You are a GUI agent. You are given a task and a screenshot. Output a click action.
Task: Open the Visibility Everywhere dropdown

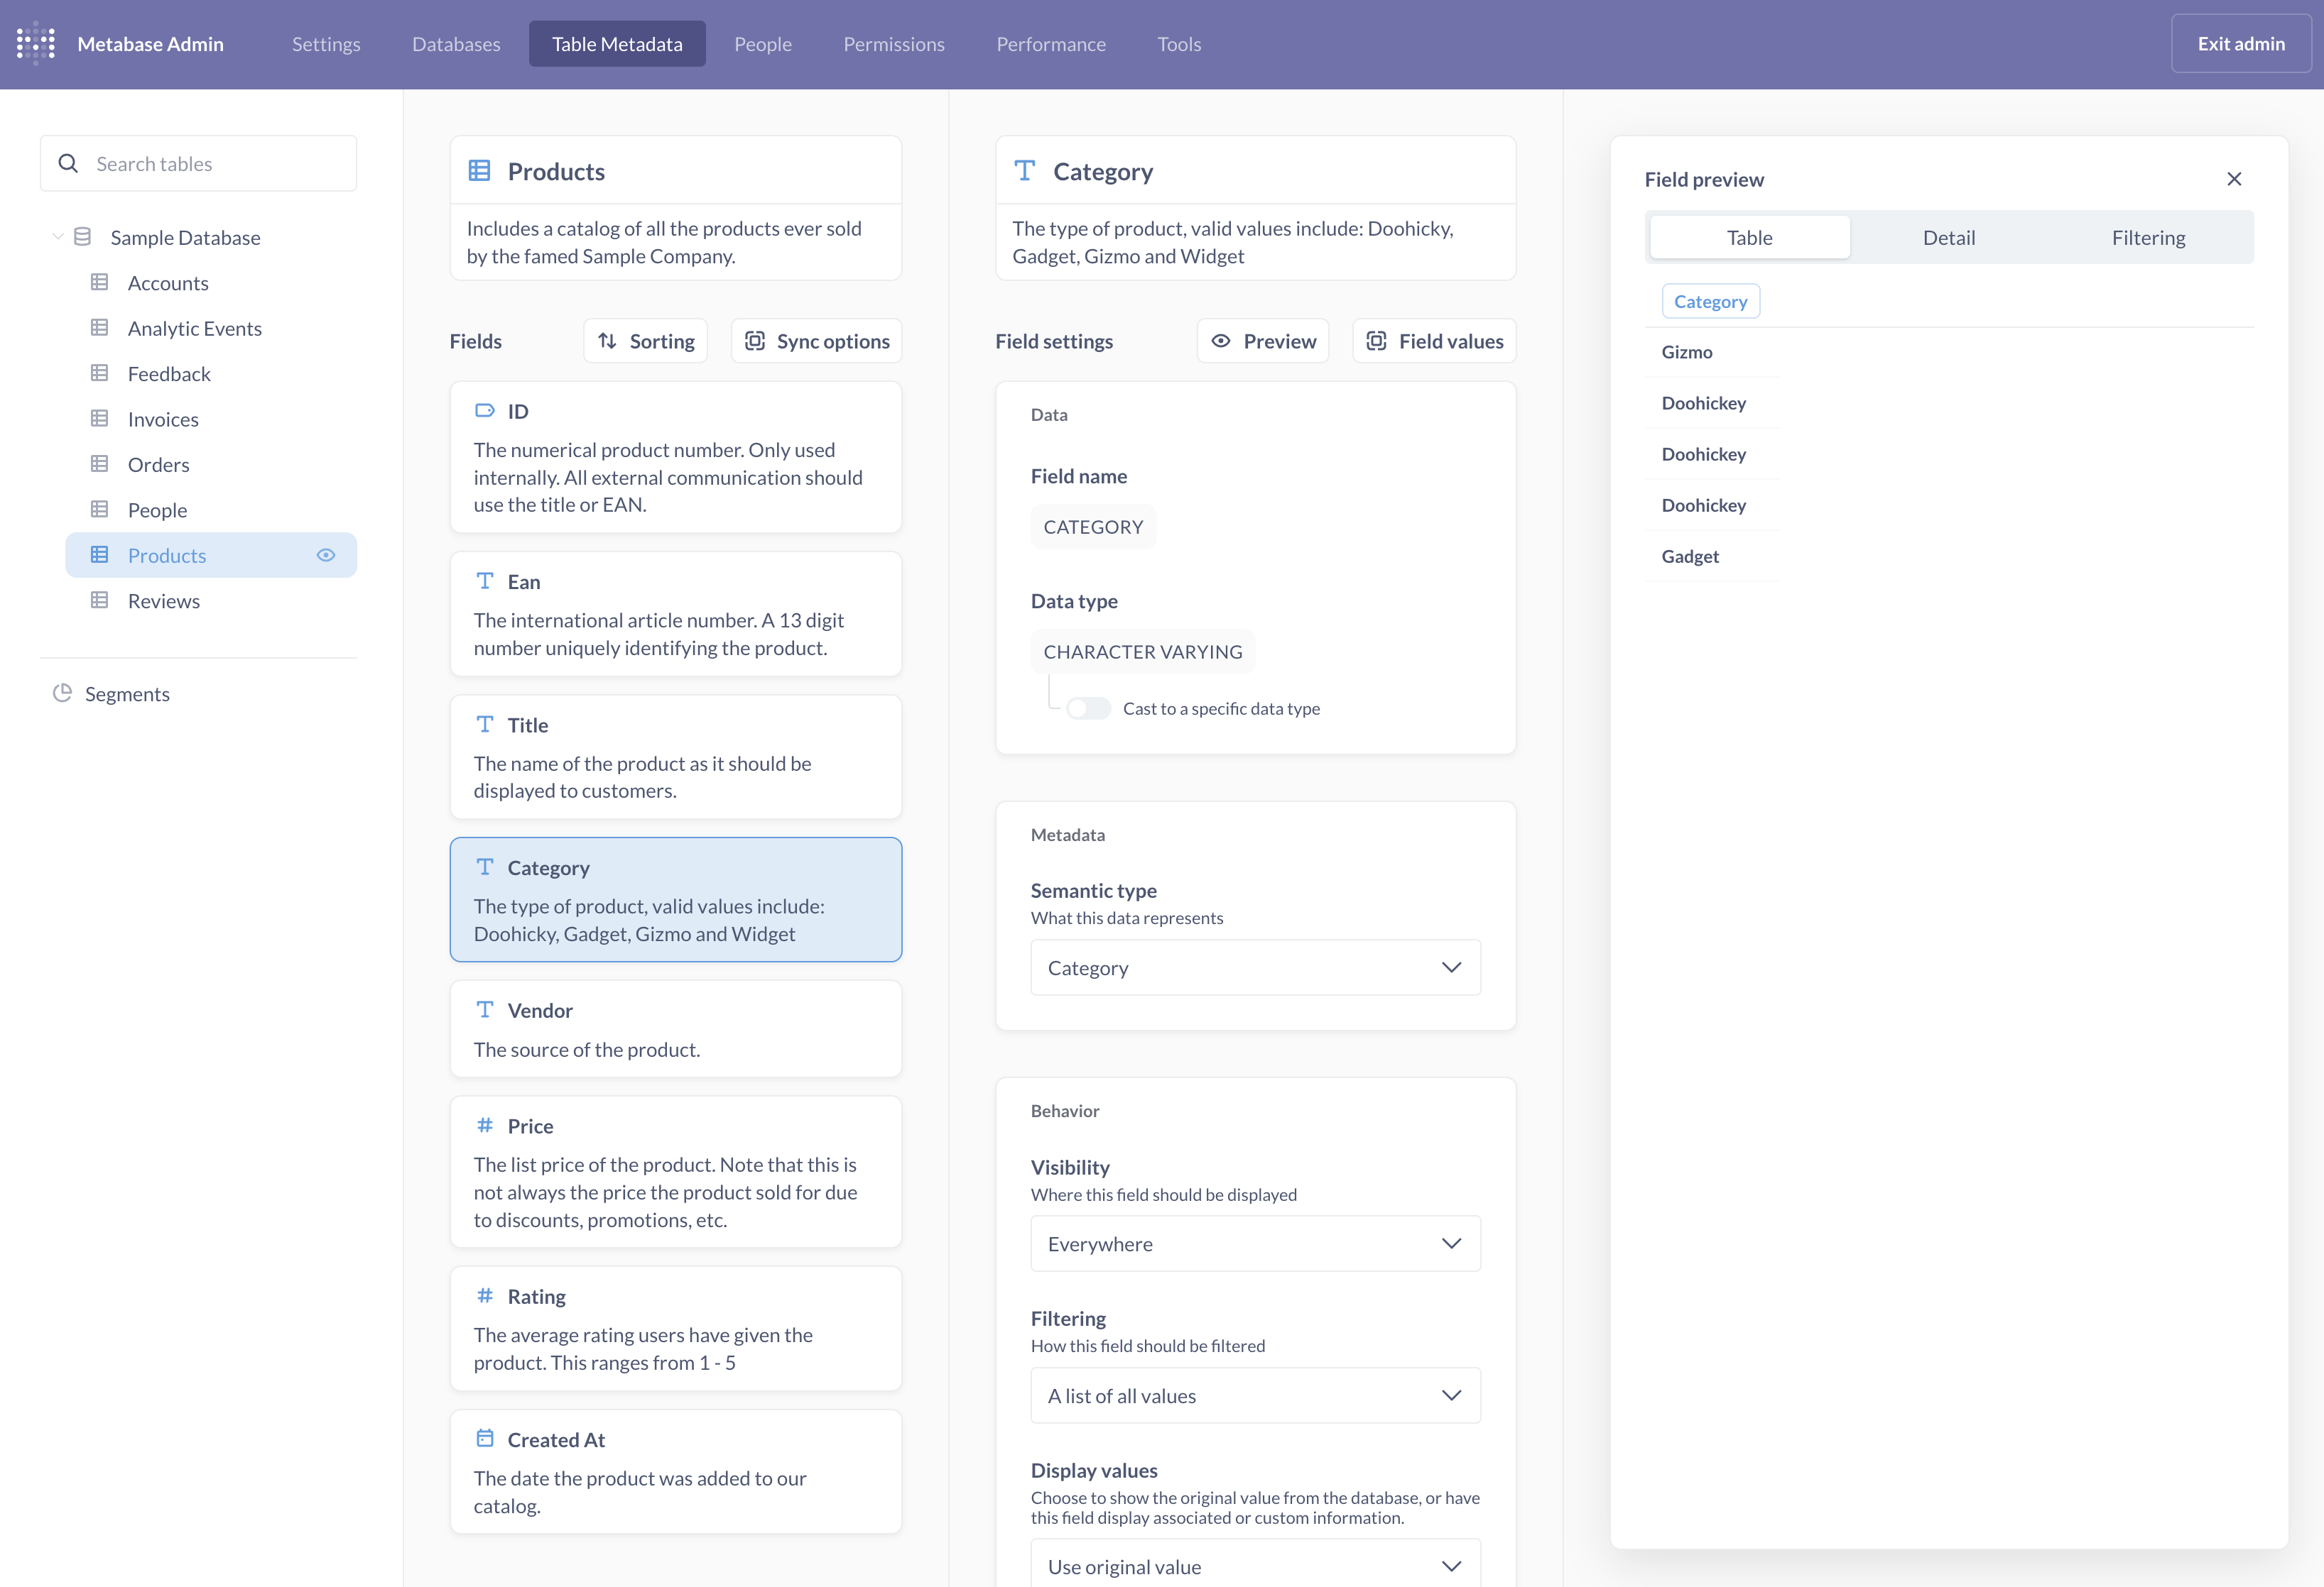pyautogui.click(x=1254, y=1243)
